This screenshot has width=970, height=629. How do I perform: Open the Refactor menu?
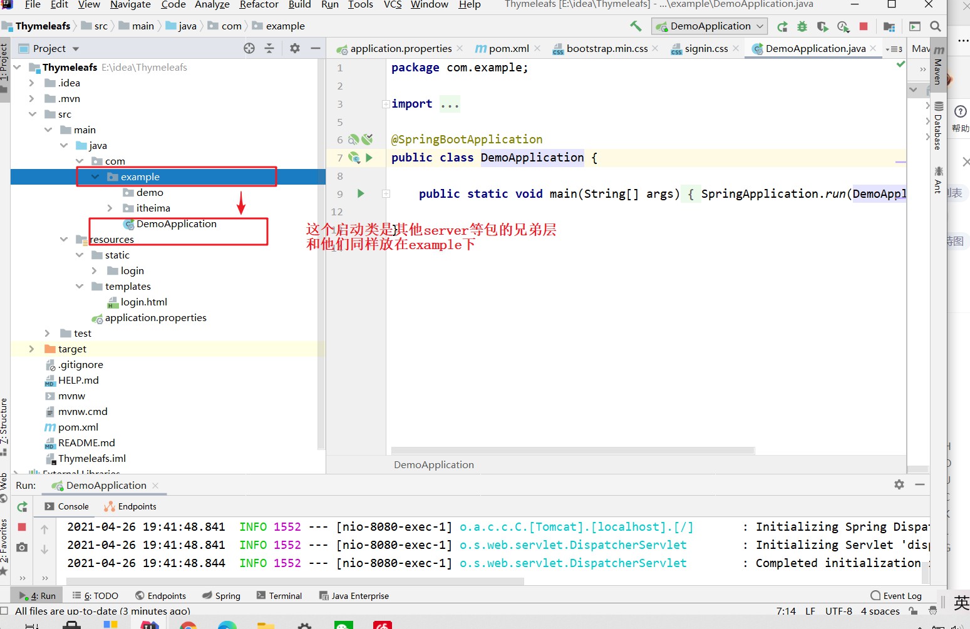259,4
